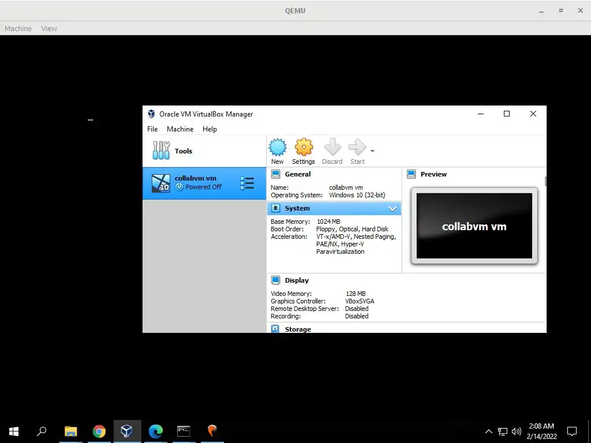Click the Preview section header
Viewport: 591px width, 443px height.
point(433,174)
